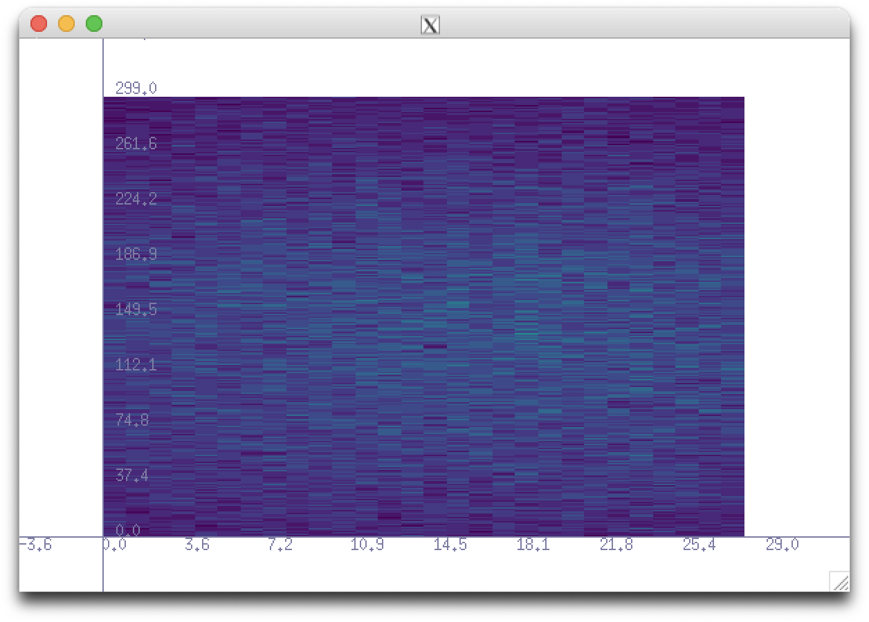Click the 224.2 y-axis tick label
Viewport: 869px width, 622px height.
pos(136,199)
